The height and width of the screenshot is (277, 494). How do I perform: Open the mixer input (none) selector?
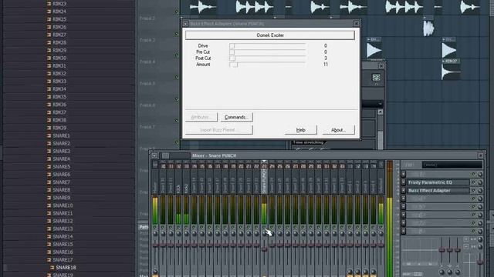(x=452, y=165)
